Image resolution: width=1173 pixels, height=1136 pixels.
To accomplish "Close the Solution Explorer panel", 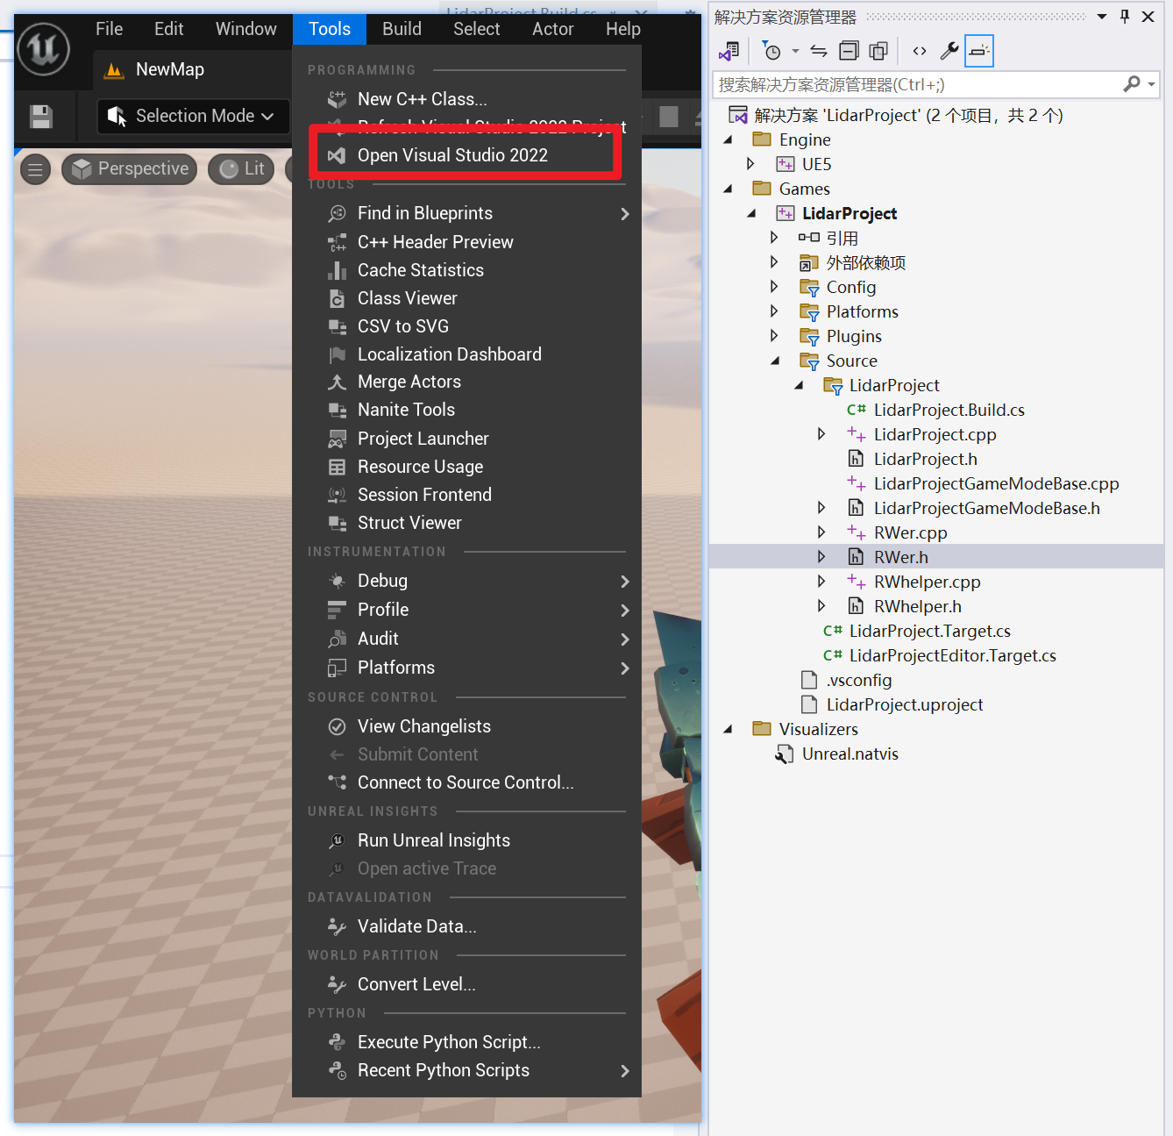I will [x=1148, y=17].
